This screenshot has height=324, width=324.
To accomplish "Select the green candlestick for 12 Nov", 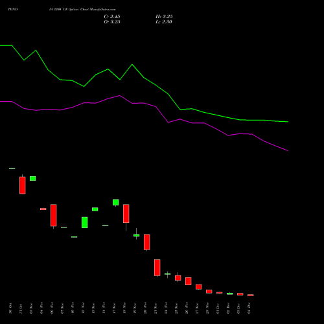I will pyautogui.click(x=85, y=222).
